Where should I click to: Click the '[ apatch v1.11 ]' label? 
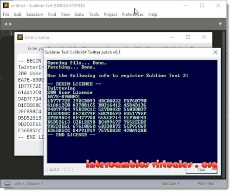[60, 169]
